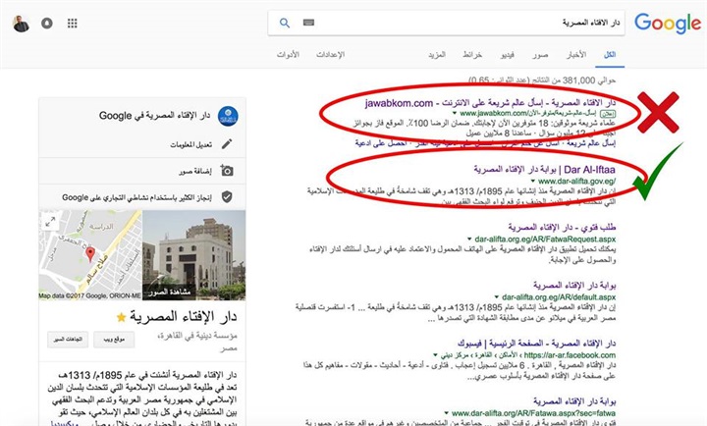The width and height of the screenshot is (707, 426).
Task: Open the الأدوات (Tools) option
Action: pos(288,55)
